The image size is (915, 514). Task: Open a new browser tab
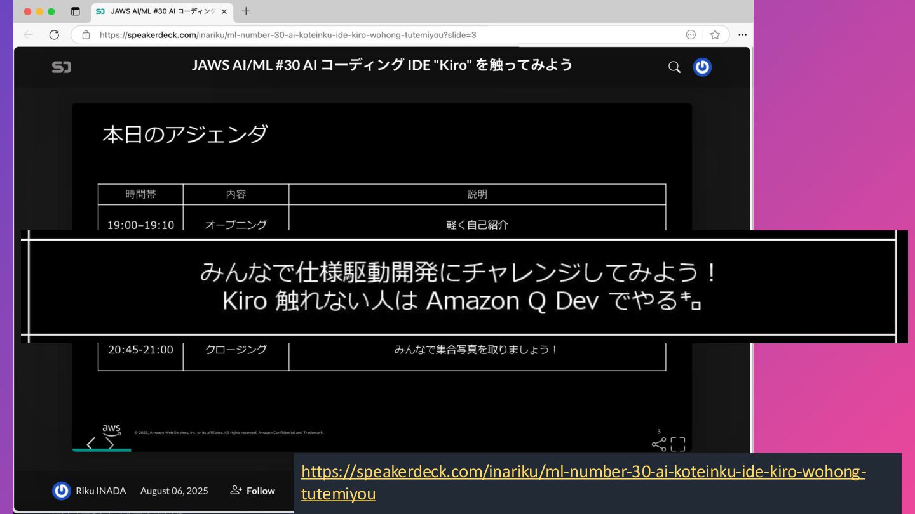246,11
